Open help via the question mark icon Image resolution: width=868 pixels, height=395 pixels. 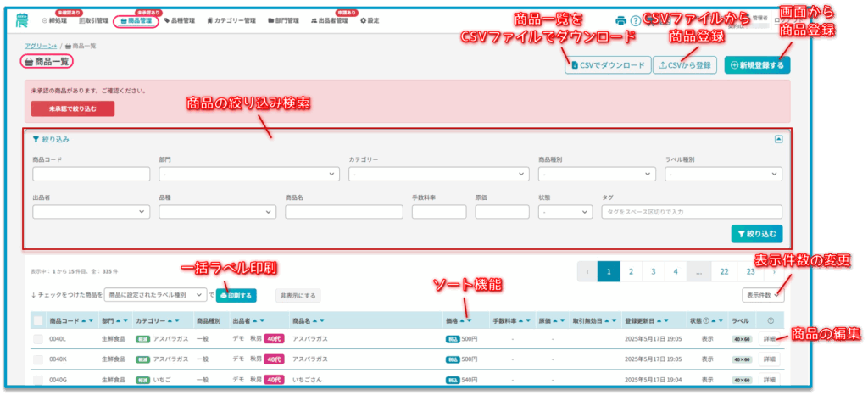[x=635, y=20]
